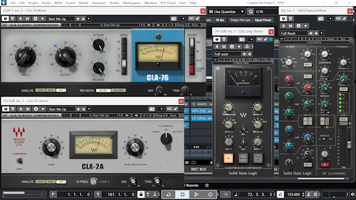Click the A→B copy button in CLA-2A toolbar
This screenshot has width=356, height=200.
[147, 115]
